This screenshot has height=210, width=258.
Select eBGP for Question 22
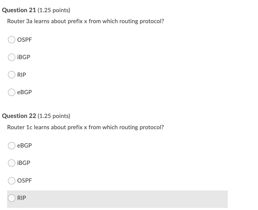(x=11, y=145)
